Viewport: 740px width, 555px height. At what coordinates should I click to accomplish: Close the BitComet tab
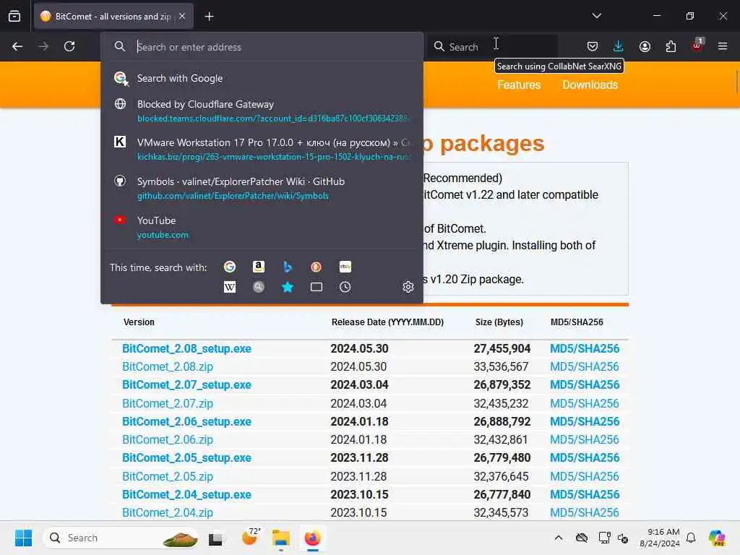coord(182,16)
